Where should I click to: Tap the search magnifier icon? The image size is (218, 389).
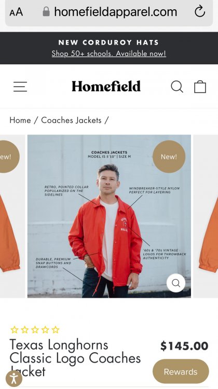tap(177, 87)
